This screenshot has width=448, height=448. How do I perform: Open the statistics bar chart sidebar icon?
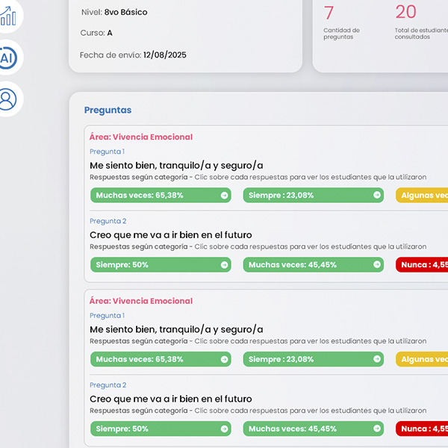coord(7,15)
